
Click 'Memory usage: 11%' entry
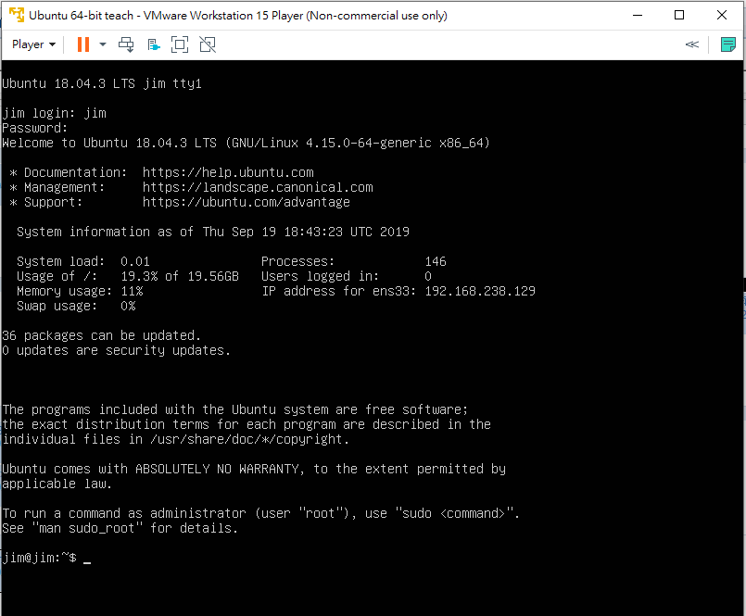[x=80, y=291]
